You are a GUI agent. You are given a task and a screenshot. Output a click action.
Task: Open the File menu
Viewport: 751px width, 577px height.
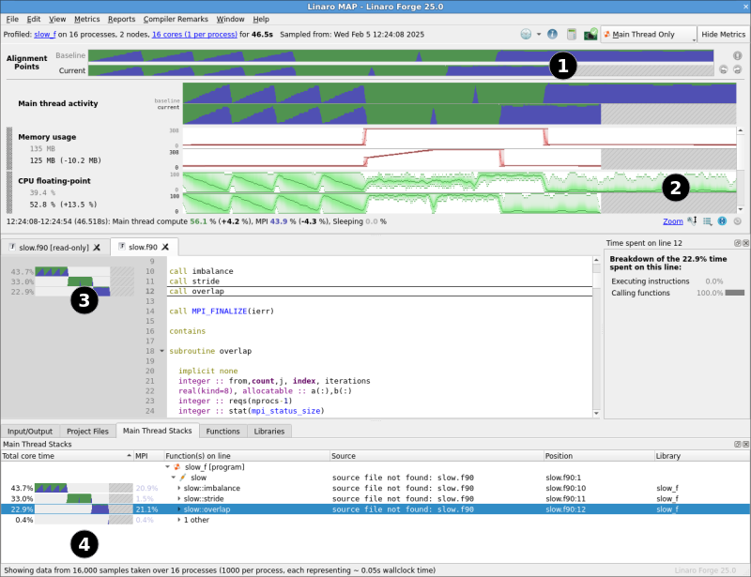click(12, 19)
